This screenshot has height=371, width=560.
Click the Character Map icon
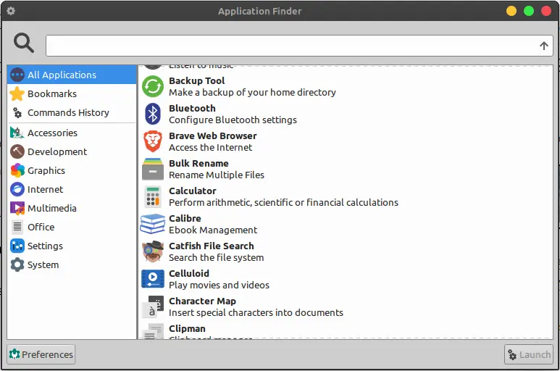[153, 307]
